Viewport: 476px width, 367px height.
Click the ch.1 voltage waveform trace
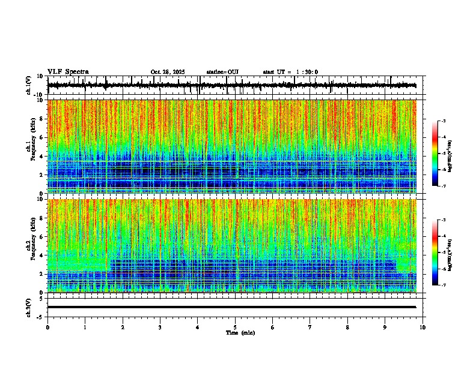click(232, 85)
